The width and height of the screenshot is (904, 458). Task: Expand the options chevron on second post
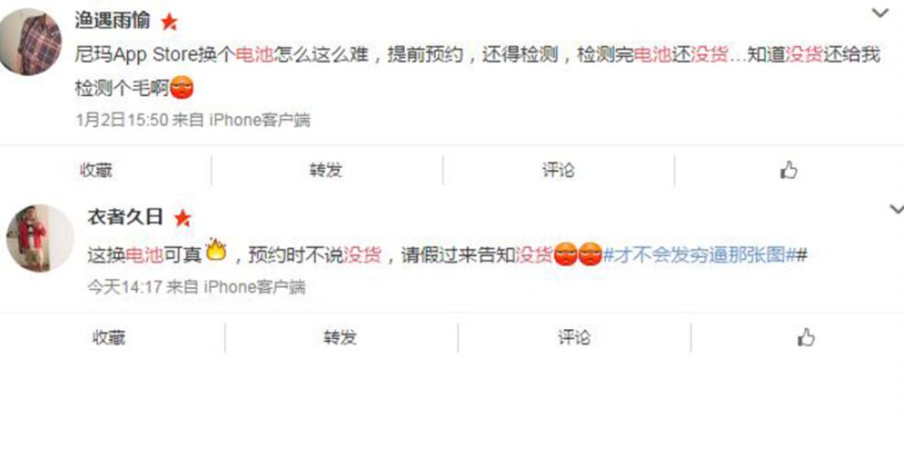(x=897, y=208)
